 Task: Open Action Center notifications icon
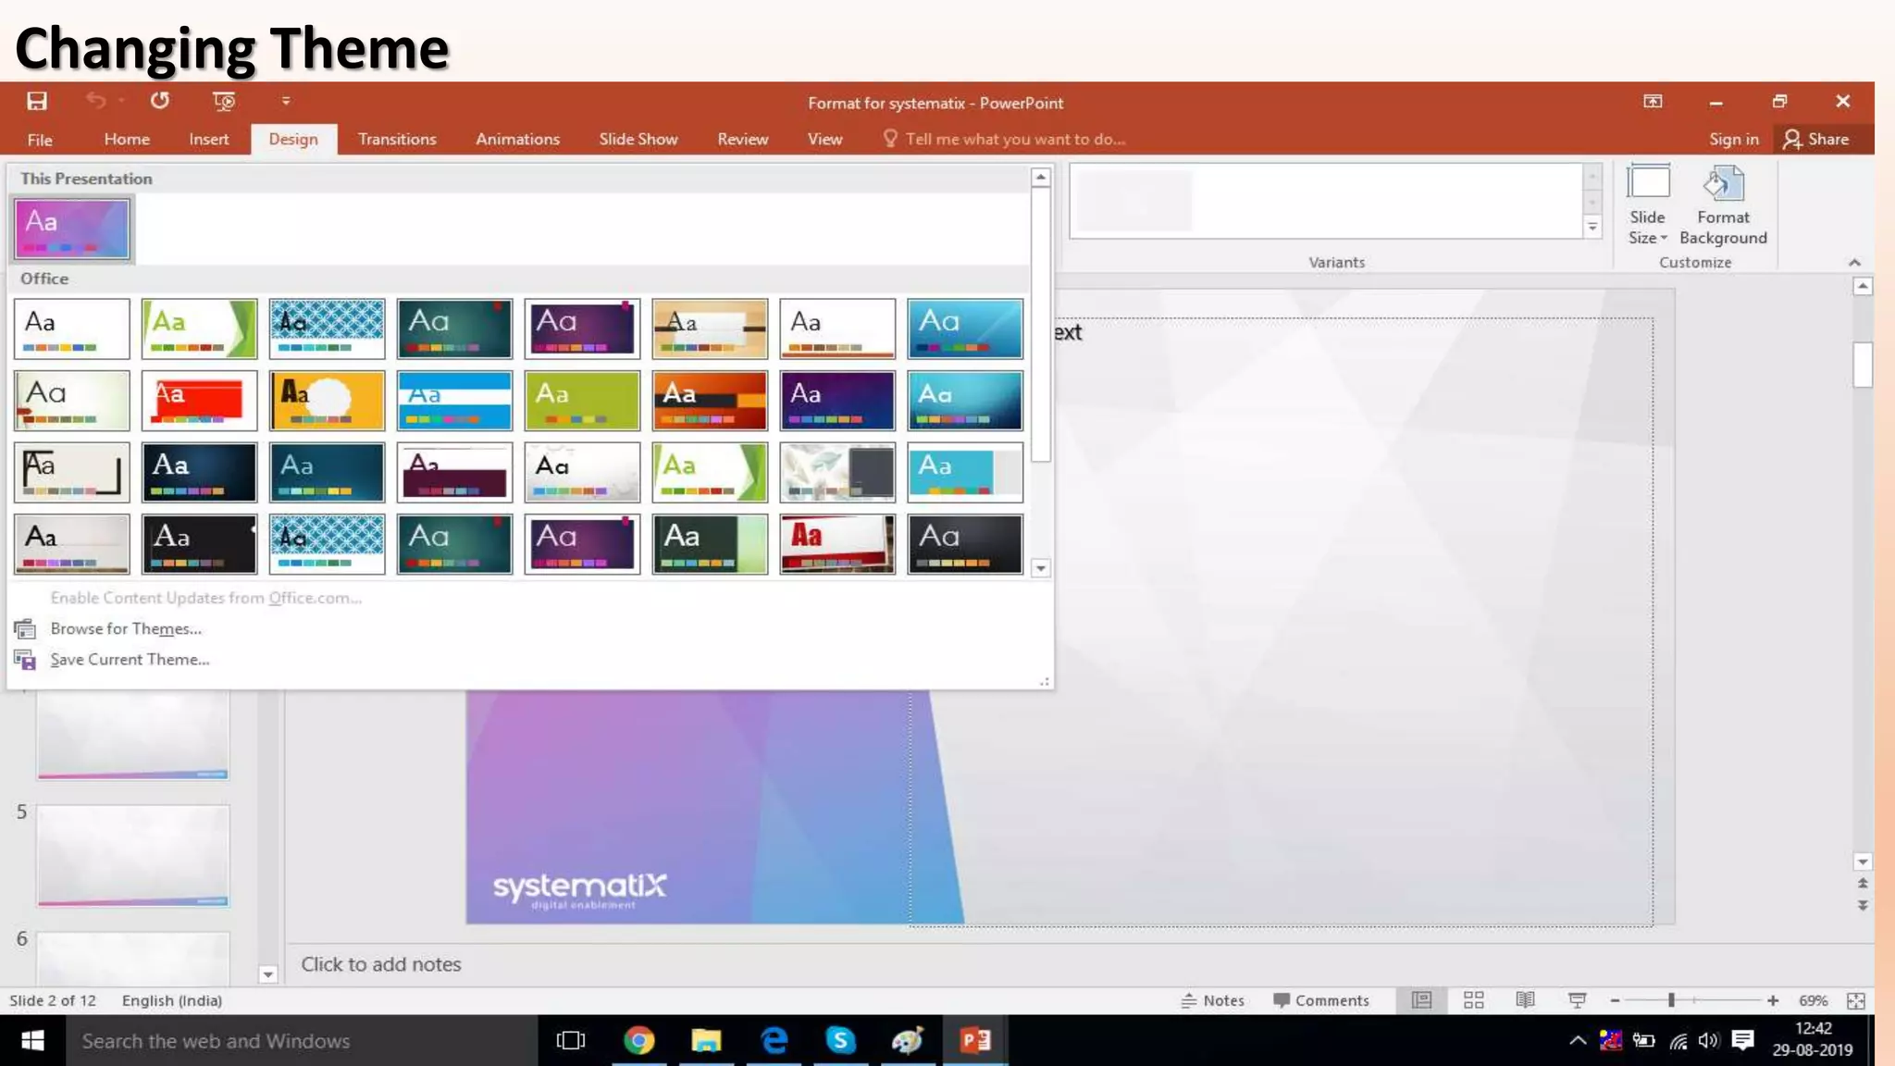(1742, 1041)
